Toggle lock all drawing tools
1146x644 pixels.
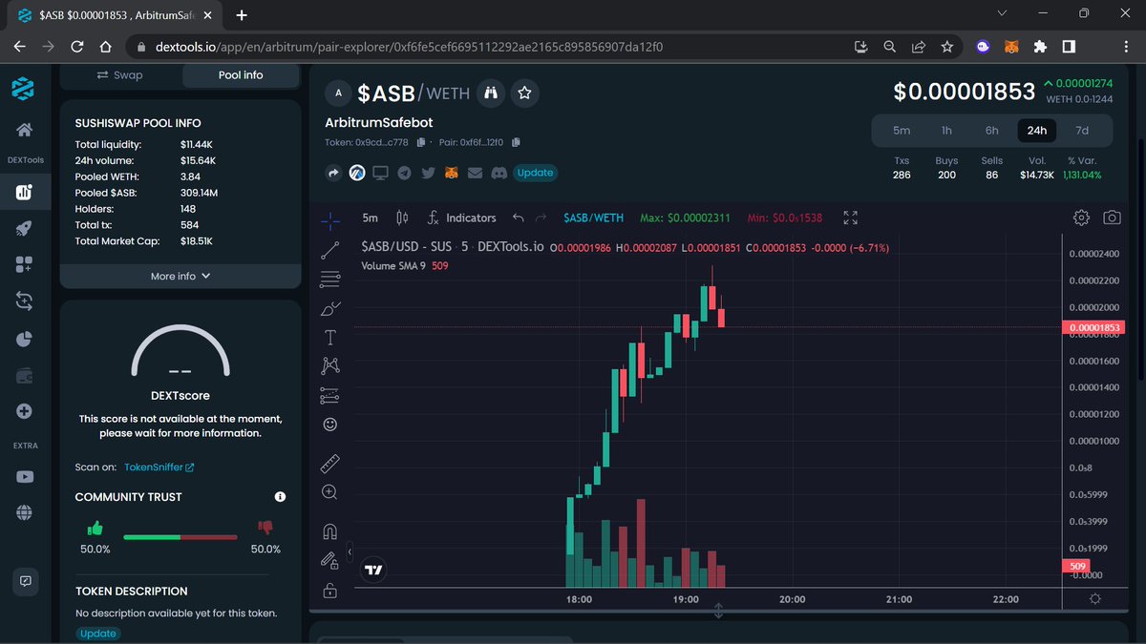(x=330, y=590)
